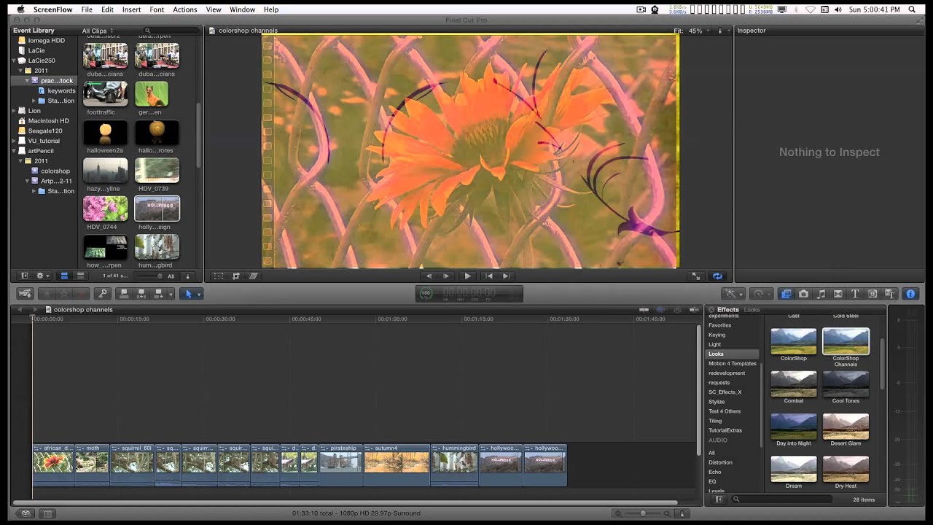Go to previous edit point
This screenshot has height=525, width=933.
click(x=488, y=276)
